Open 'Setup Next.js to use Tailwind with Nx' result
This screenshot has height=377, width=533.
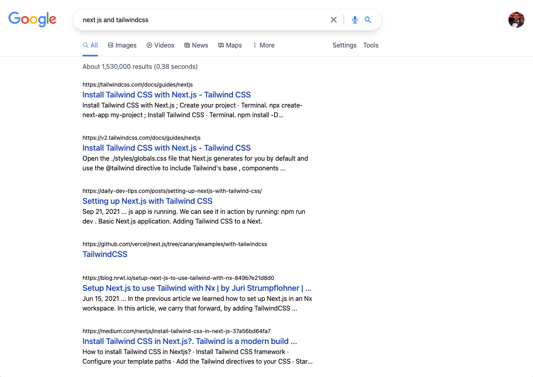tap(197, 288)
